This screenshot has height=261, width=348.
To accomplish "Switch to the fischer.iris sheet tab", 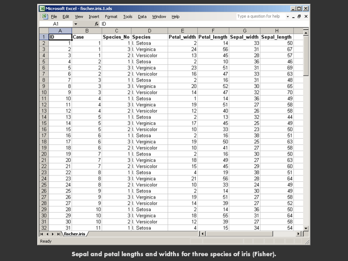I will click(74, 234).
